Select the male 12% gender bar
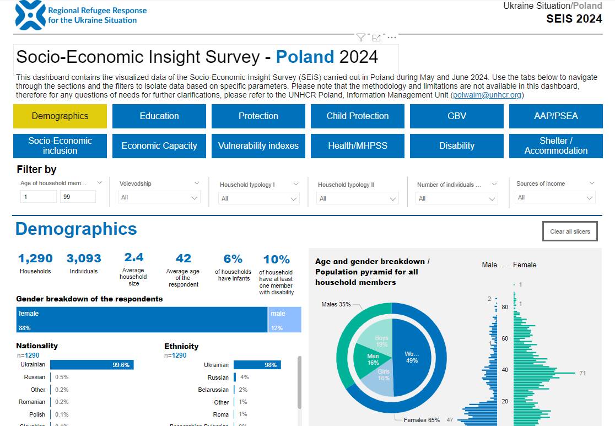This screenshot has height=426, width=615. coord(285,320)
